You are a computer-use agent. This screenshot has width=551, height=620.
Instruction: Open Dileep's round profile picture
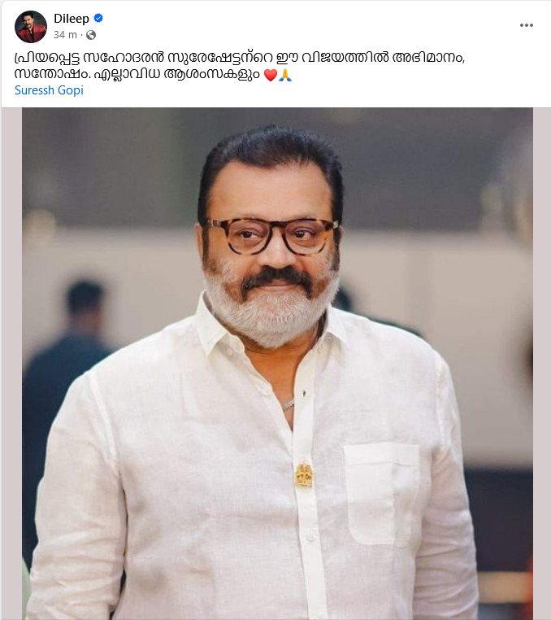[30, 27]
